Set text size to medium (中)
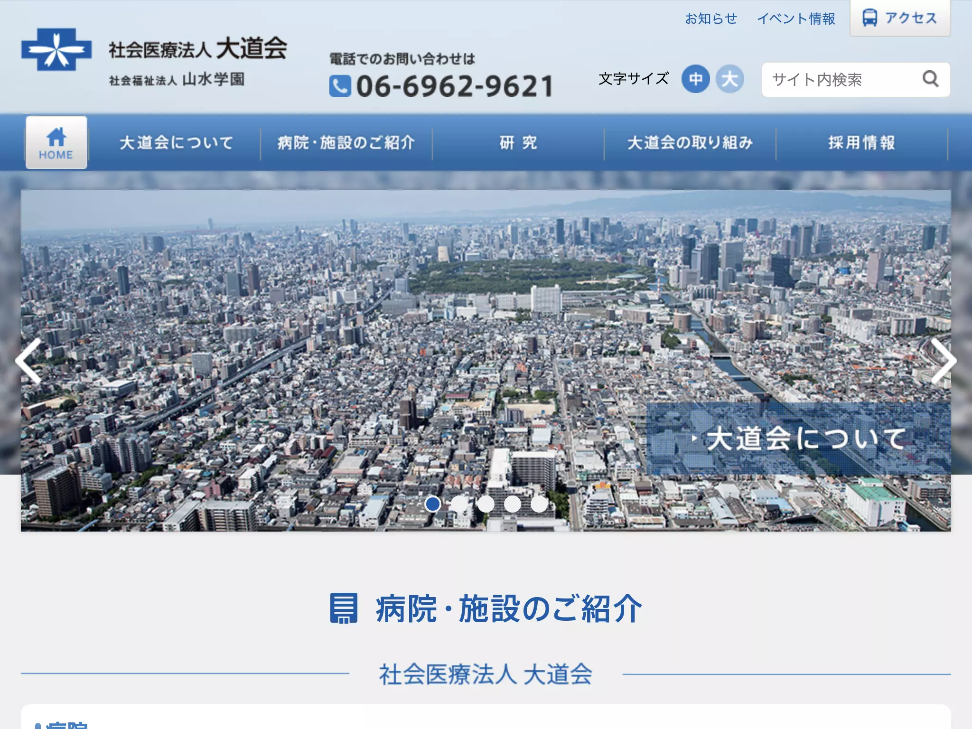Image resolution: width=972 pixels, height=729 pixels. pos(695,79)
